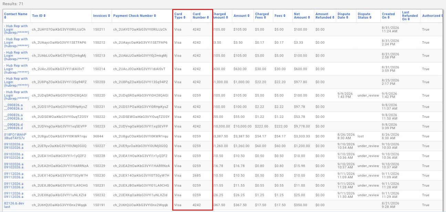Image resolution: width=446 pixels, height=212 pixels.
Task: Open __090826.a contact in invoice 150222 row
Action: pyautogui.click(x=13, y=117)
